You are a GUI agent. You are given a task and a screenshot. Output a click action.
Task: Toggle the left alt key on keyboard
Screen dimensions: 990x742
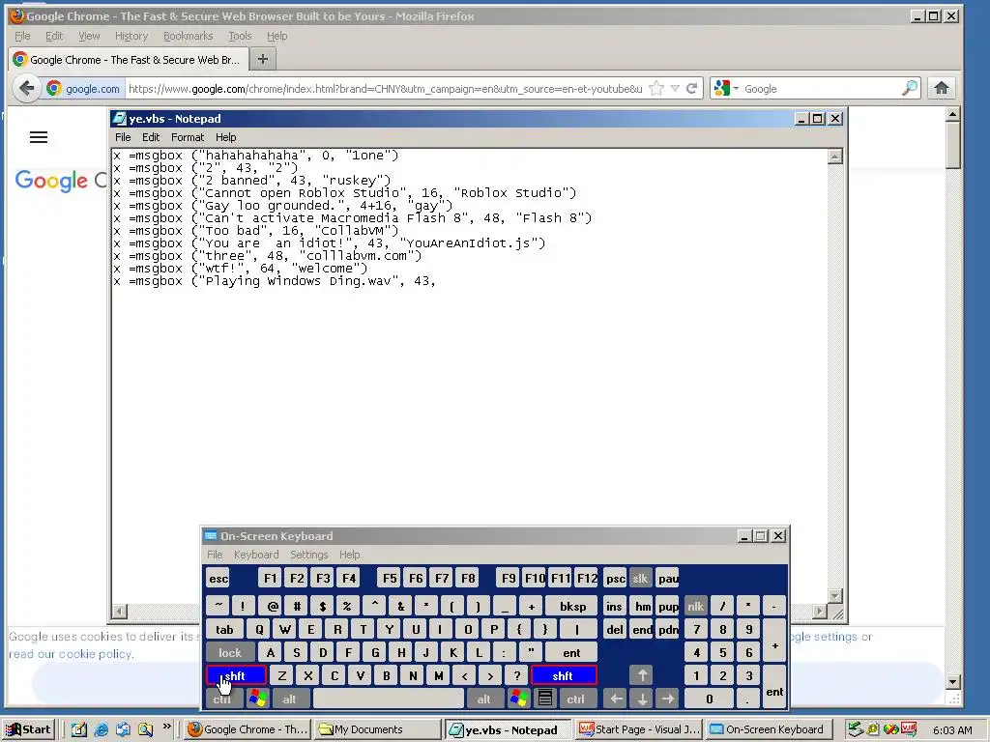coord(289,699)
